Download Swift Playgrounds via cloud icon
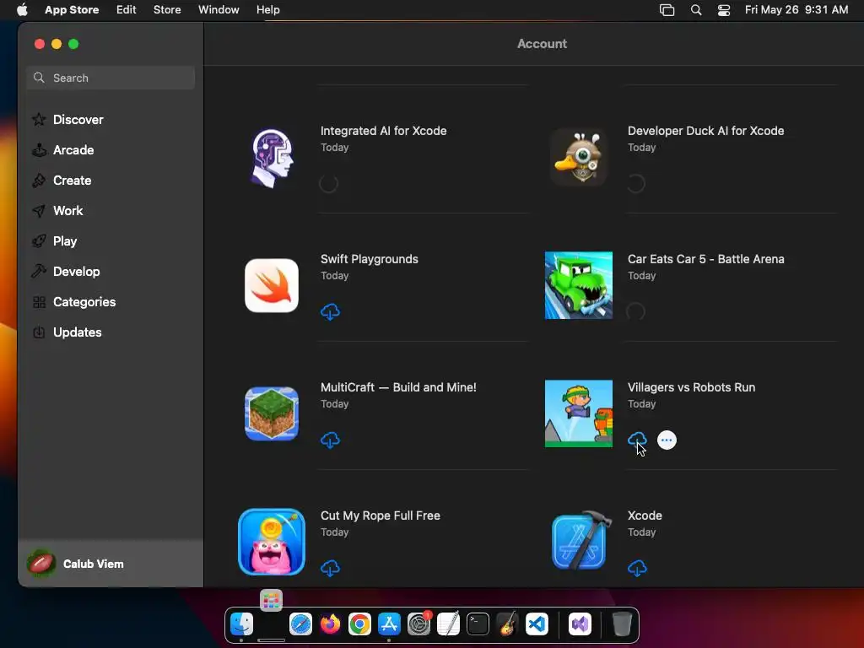This screenshot has height=648, width=864. tap(330, 312)
